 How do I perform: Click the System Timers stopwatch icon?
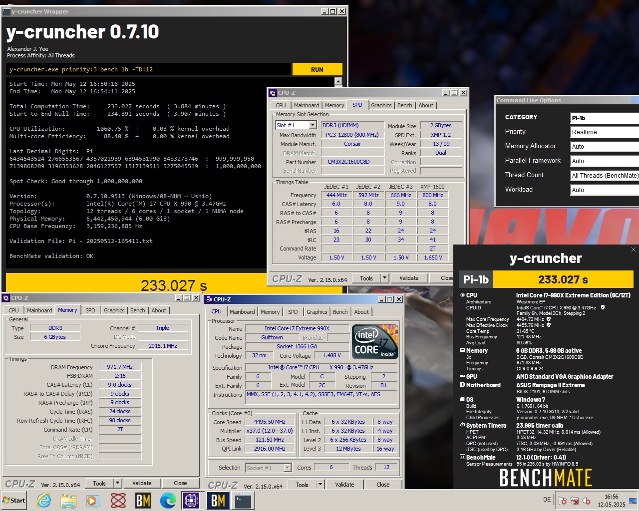462,425
